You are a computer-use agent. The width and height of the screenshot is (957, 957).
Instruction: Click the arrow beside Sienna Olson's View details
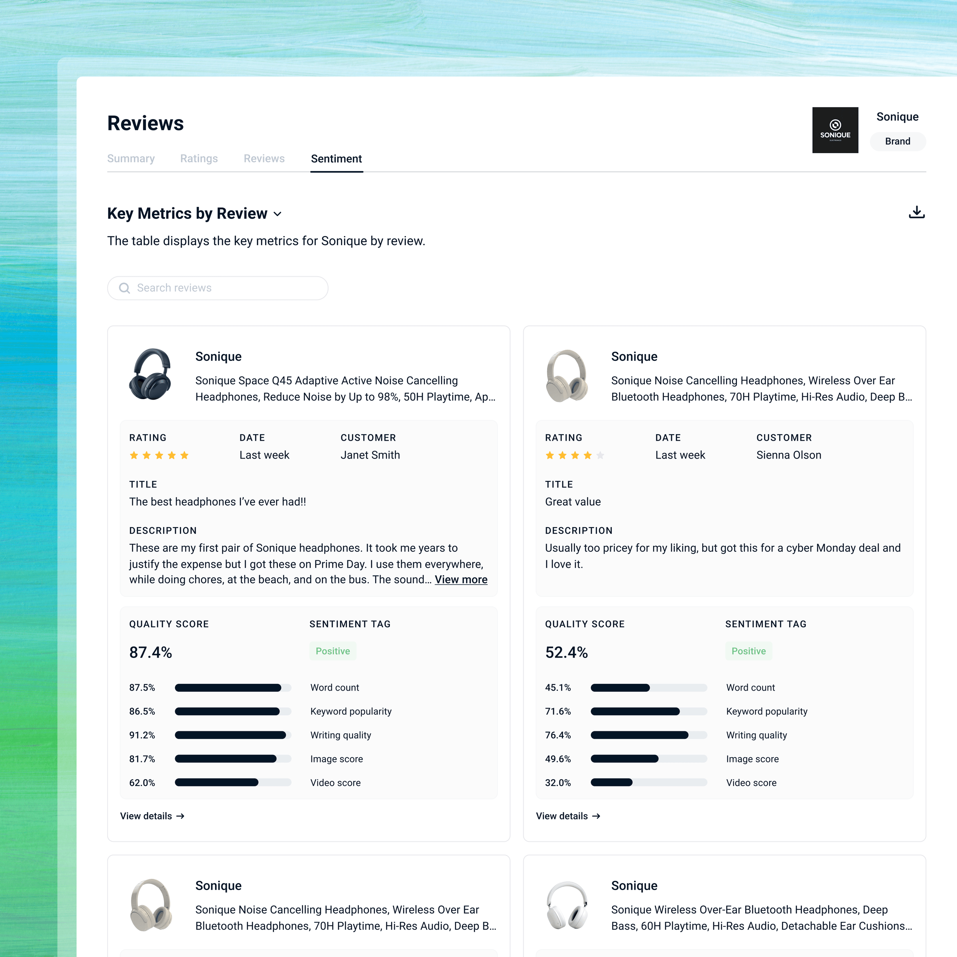pyautogui.click(x=597, y=816)
